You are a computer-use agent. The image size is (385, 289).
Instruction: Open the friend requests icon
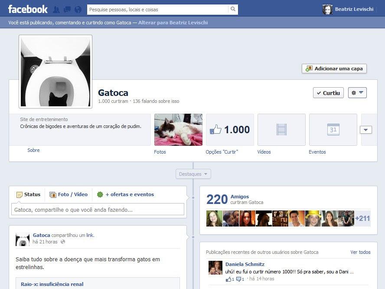click(x=56, y=10)
